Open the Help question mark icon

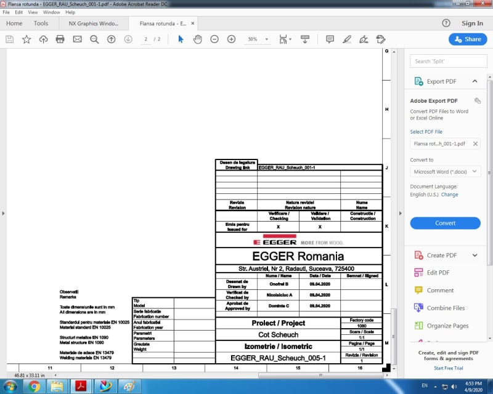pos(446,23)
